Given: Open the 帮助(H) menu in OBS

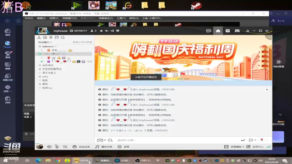Looking at the screenshot, I should [x=134, y=18].
